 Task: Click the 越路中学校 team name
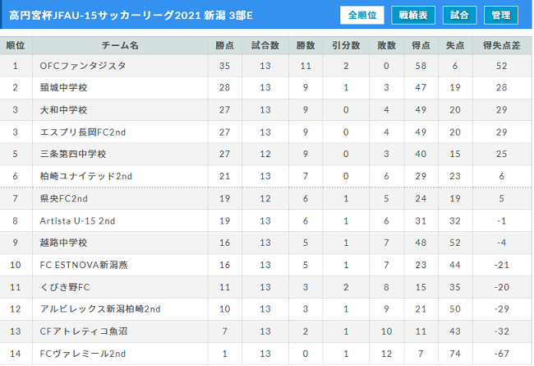click(63, 243)
